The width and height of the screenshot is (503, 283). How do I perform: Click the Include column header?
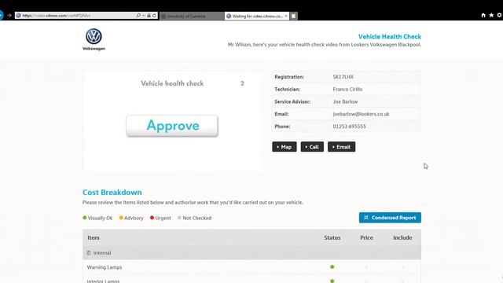pos(402,237)
